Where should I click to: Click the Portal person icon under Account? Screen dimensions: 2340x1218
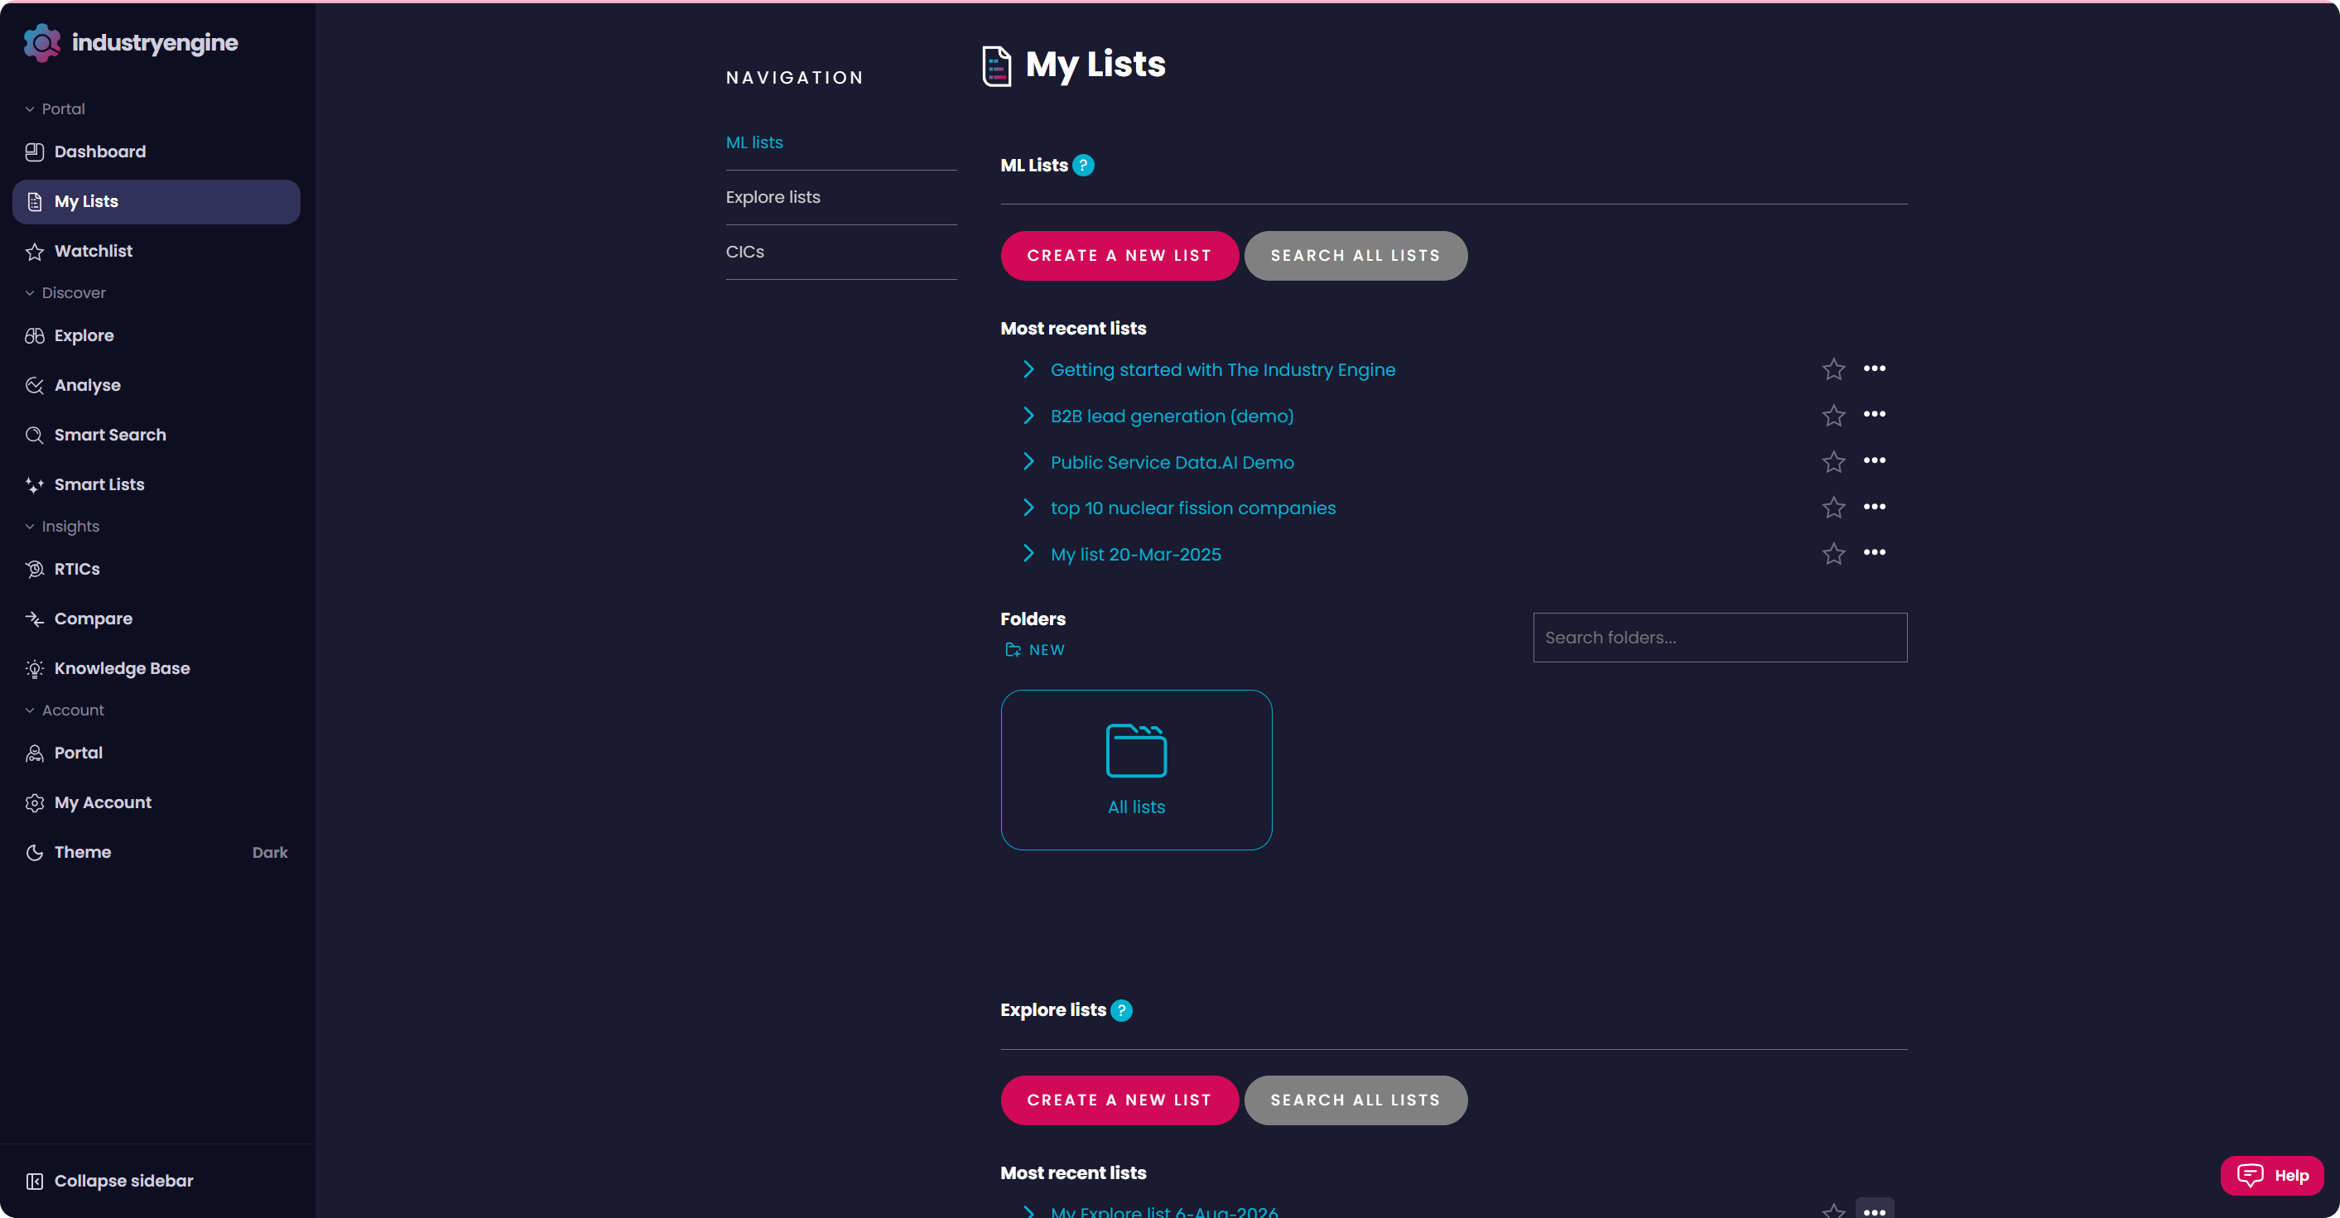pos(35,753)
